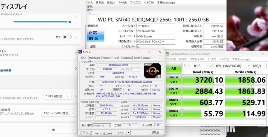
Task: Switch to Memory tab in CPU-Z
Action: (107, 58)
